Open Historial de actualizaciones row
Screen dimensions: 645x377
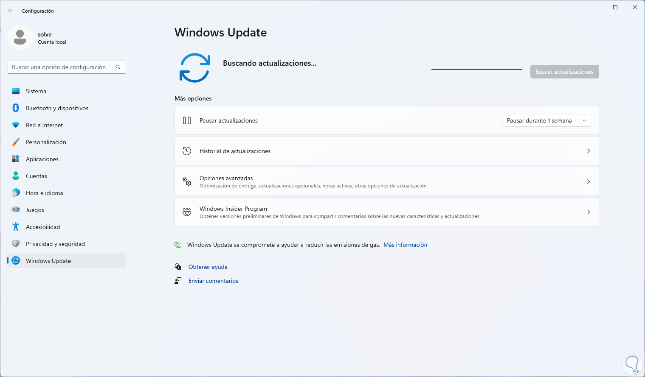(387, 151)
